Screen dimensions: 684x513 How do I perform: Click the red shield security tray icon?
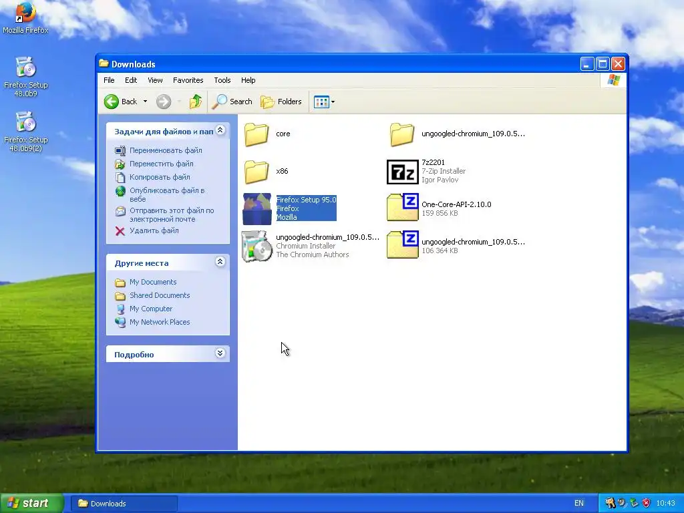(x=646, y=504)
